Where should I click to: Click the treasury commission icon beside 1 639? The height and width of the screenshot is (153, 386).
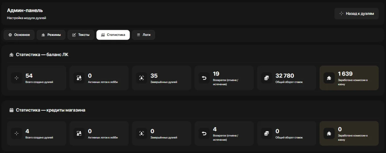point(329,78)
